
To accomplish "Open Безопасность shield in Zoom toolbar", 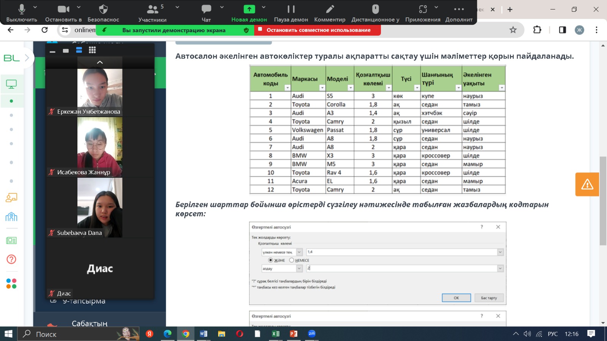I will click(103, 13).
